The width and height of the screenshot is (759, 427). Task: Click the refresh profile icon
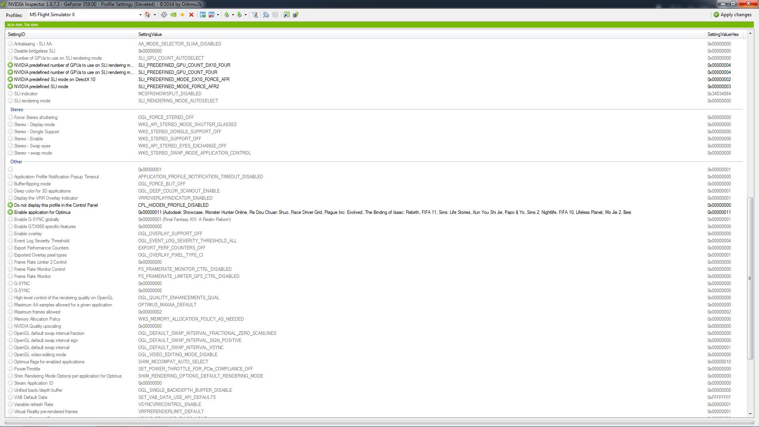point(164,15)
